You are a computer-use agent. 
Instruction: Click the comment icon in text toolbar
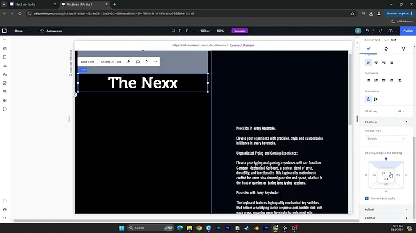[138, 62]
